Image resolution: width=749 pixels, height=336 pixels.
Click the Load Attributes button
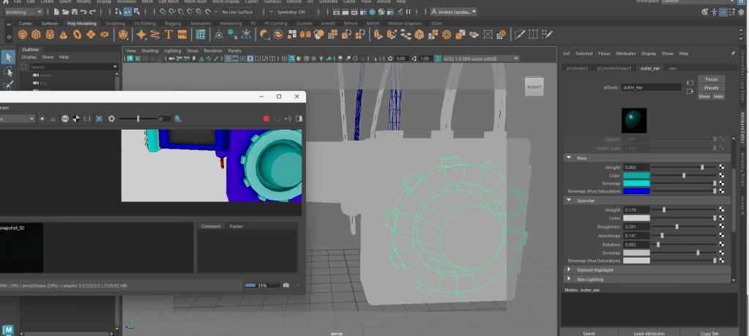click(649, 333)
